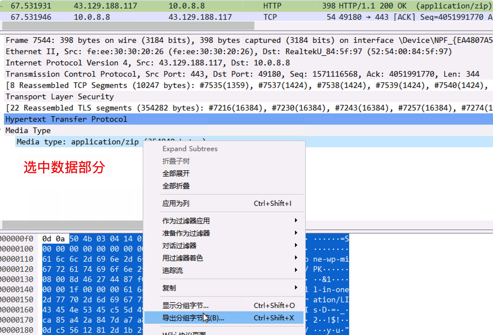Image resolution: width=493 pixels, height=335 pixels.
Task: Open the "复制" copy submenu
Action: 169,288
